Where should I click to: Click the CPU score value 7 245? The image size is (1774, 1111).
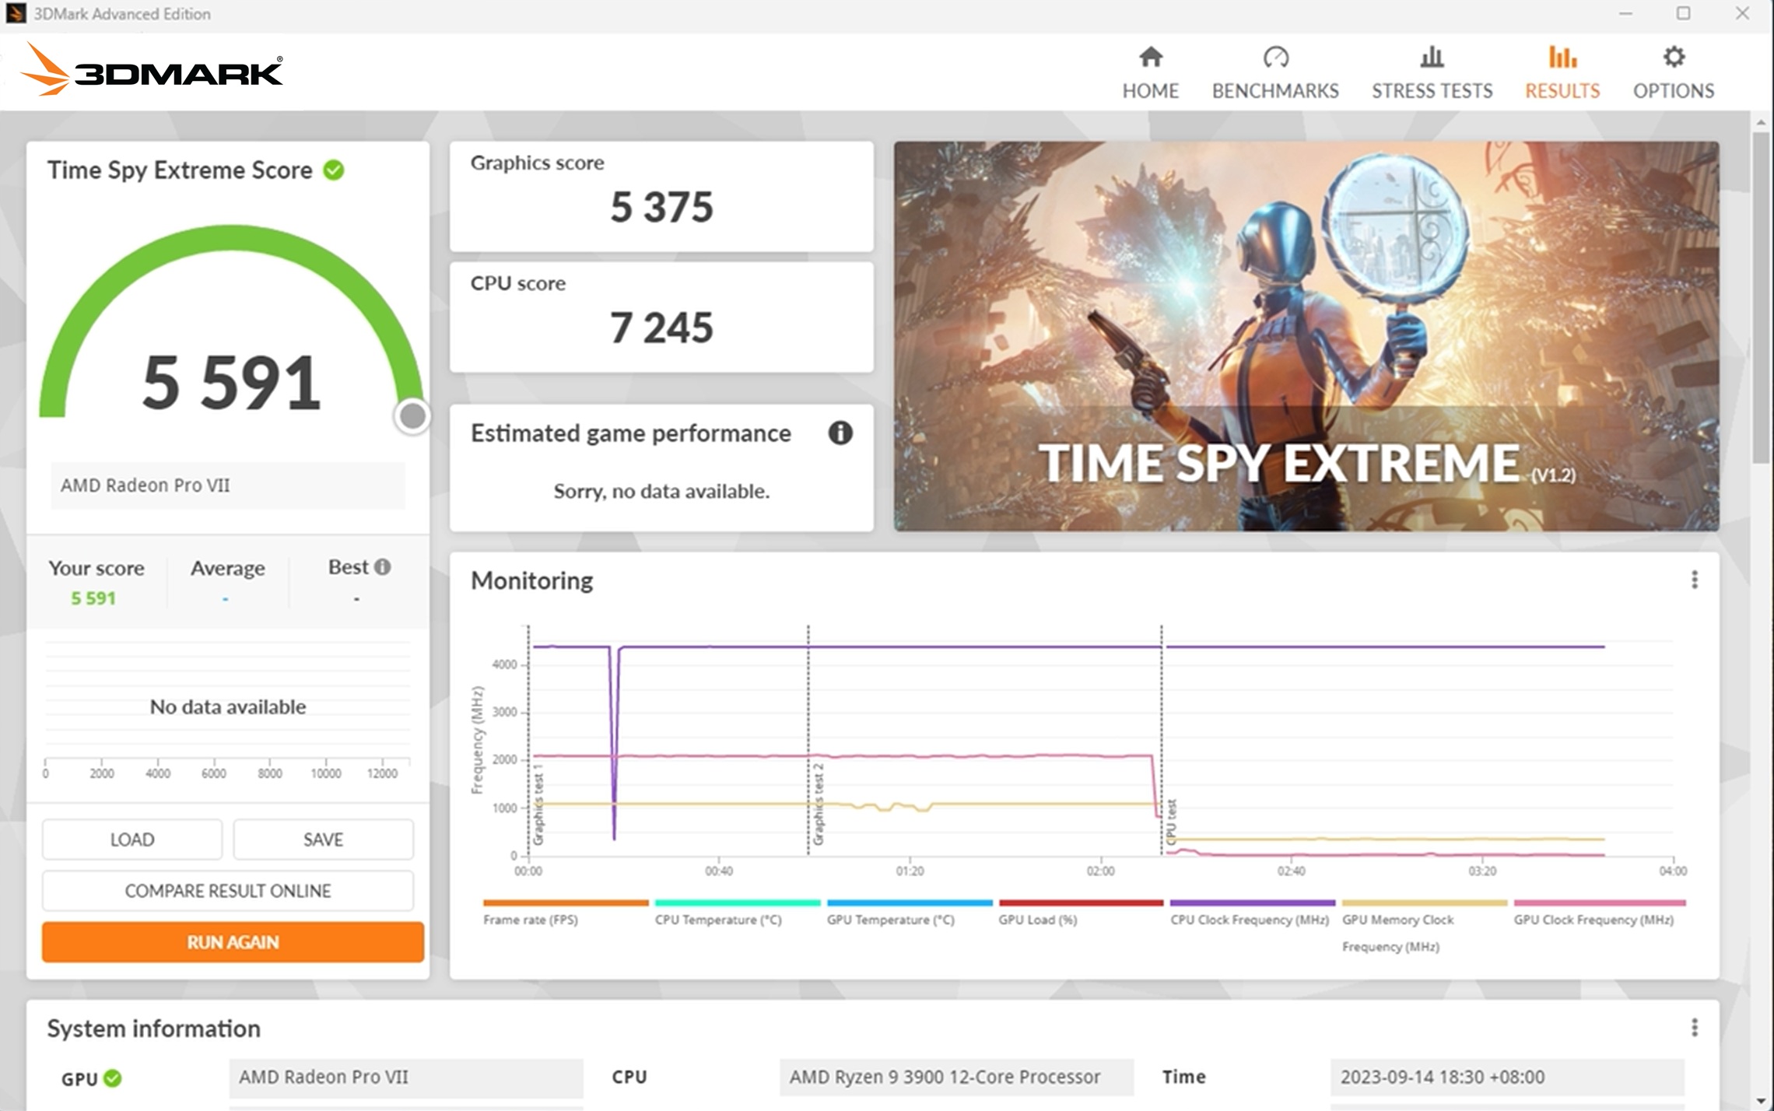pos(661,328)
